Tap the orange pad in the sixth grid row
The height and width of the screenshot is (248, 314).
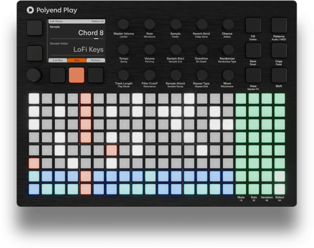tap(34, 163)
